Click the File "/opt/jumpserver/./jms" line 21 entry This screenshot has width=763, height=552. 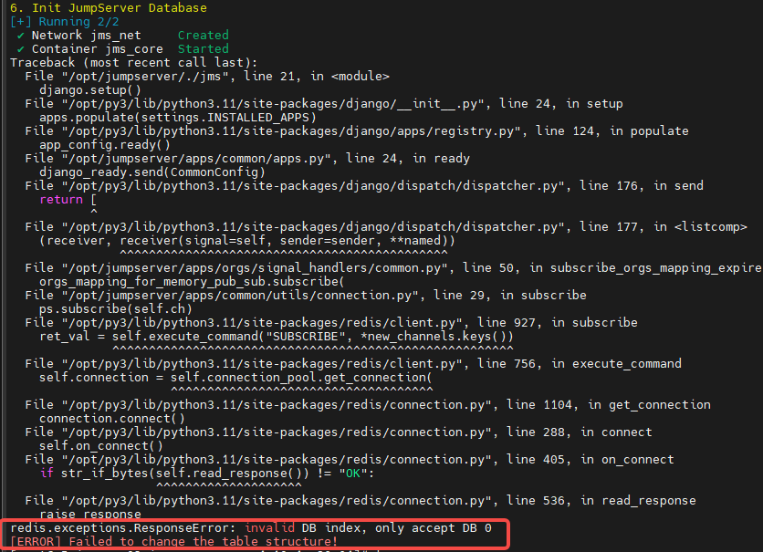tap(207, 77)
